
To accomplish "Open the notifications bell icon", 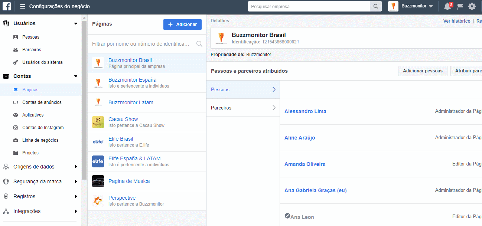I will pyautogui.click(x=447, y=6).
